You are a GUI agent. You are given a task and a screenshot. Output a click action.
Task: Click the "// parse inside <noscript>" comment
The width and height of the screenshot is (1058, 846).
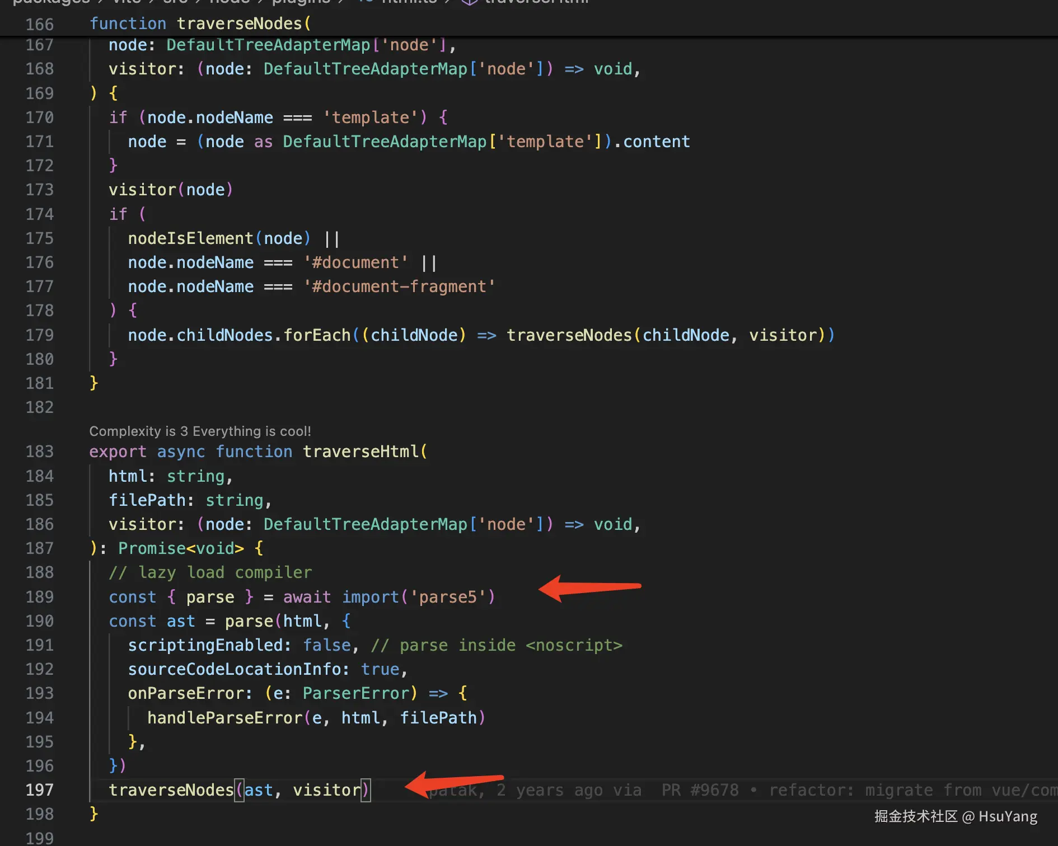[497, 645]
